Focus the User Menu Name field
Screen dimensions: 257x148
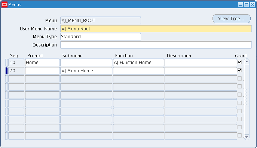pos(156,29)
